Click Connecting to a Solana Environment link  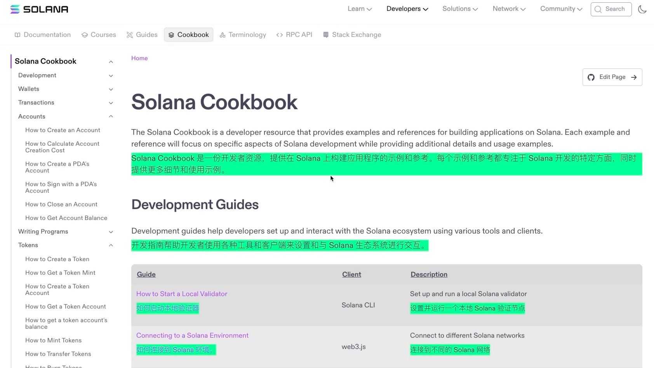coord(192,335)
